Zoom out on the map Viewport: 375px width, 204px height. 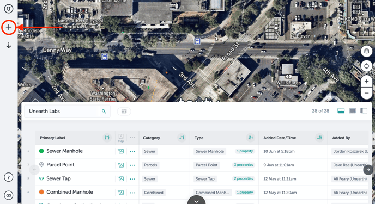click(366, 93)
